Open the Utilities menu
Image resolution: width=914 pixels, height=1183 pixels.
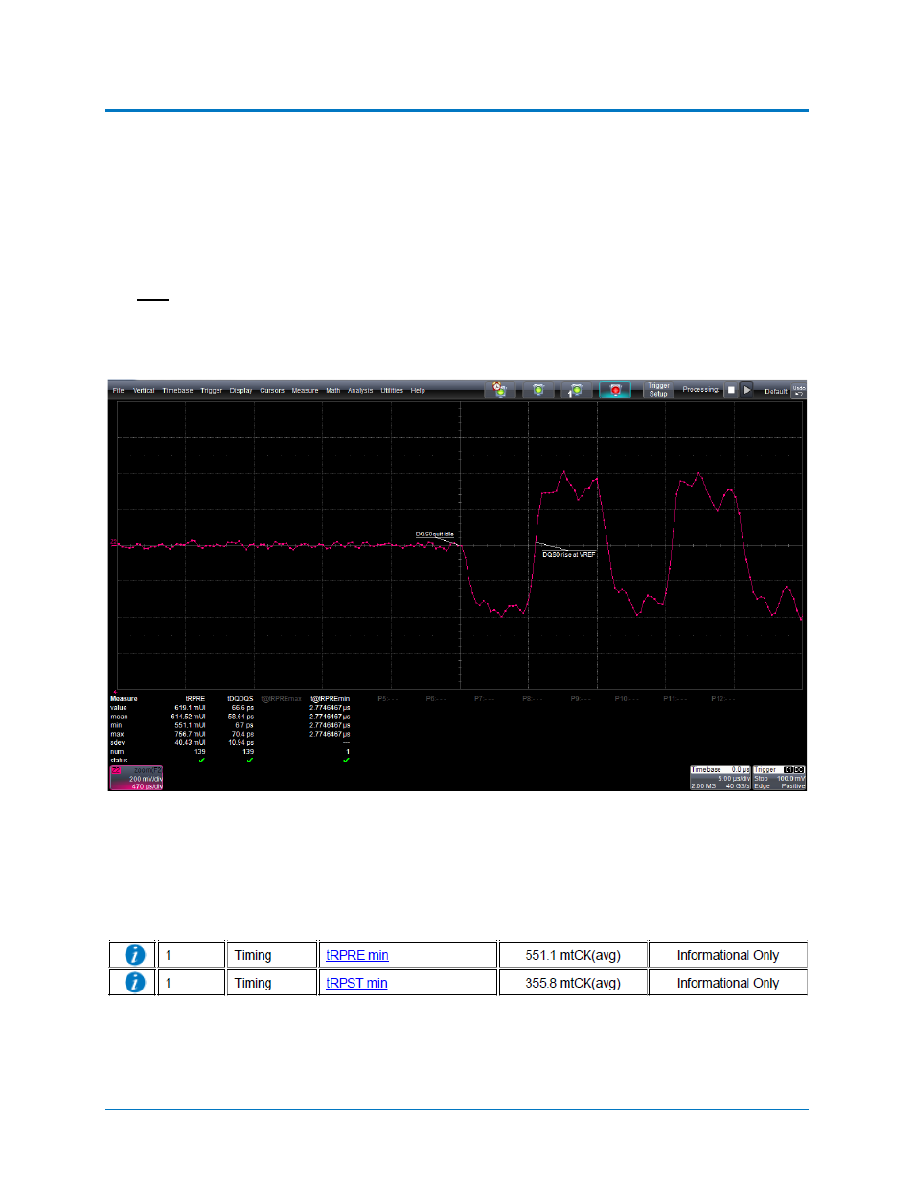tap(392, 391)
